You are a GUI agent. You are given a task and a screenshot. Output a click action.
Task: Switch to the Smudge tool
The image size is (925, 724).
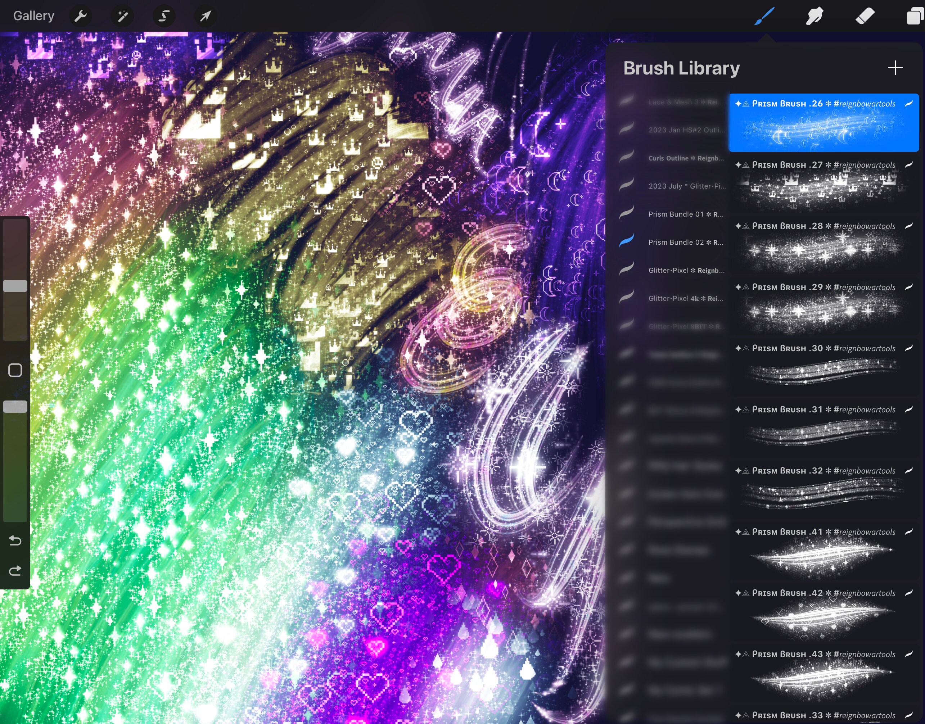click(814, 16)
